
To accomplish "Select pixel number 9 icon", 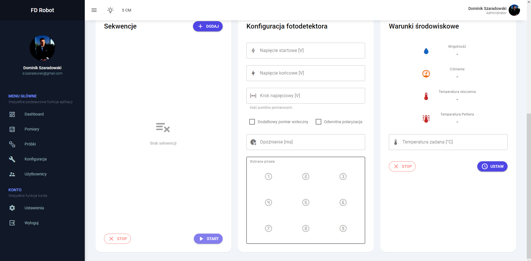I will (x=343, y=229).
